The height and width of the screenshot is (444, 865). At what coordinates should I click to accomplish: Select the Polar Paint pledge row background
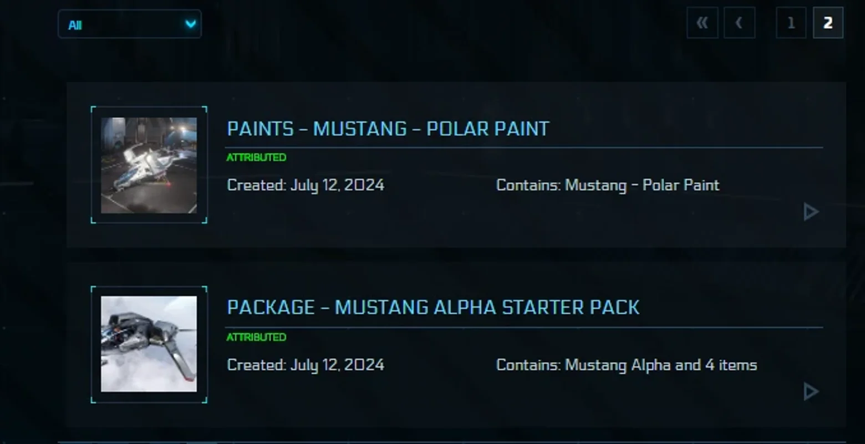[x=456, y=165]
